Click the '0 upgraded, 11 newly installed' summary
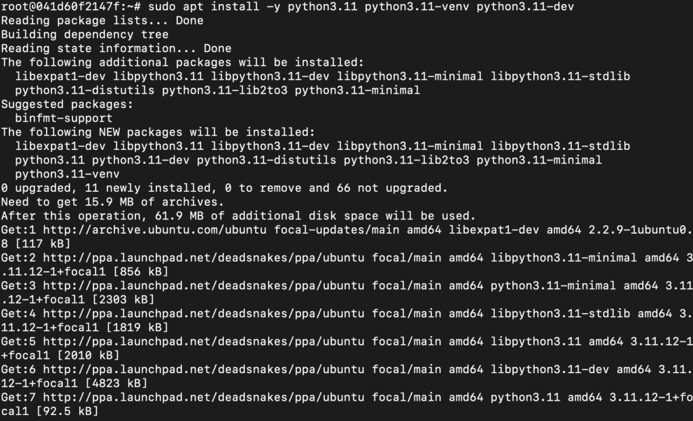Viewport: 693px width, 421px height. (224, 188)
